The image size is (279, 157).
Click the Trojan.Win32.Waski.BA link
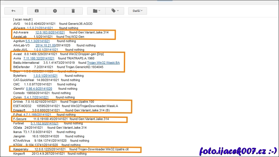tap(103, 63)
